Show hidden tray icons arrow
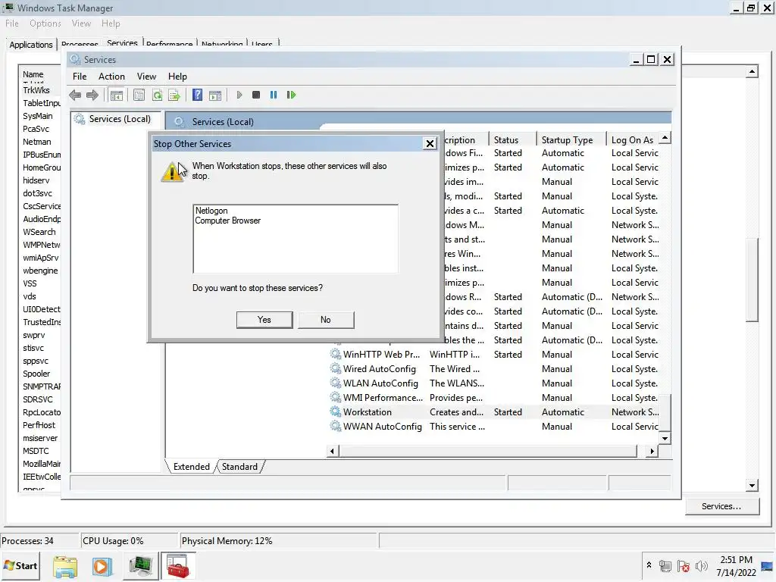The image size is (776, 582). point(649,565)
